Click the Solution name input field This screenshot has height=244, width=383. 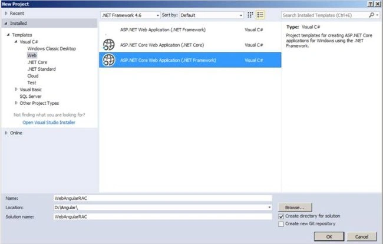tap(163, 217)
